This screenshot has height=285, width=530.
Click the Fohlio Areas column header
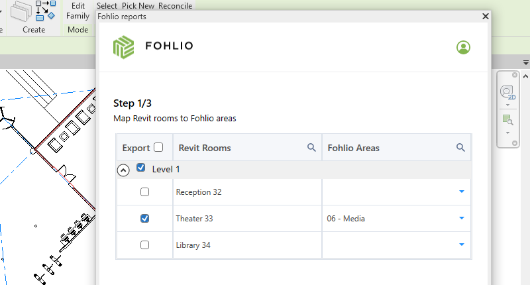coord(353,148)
